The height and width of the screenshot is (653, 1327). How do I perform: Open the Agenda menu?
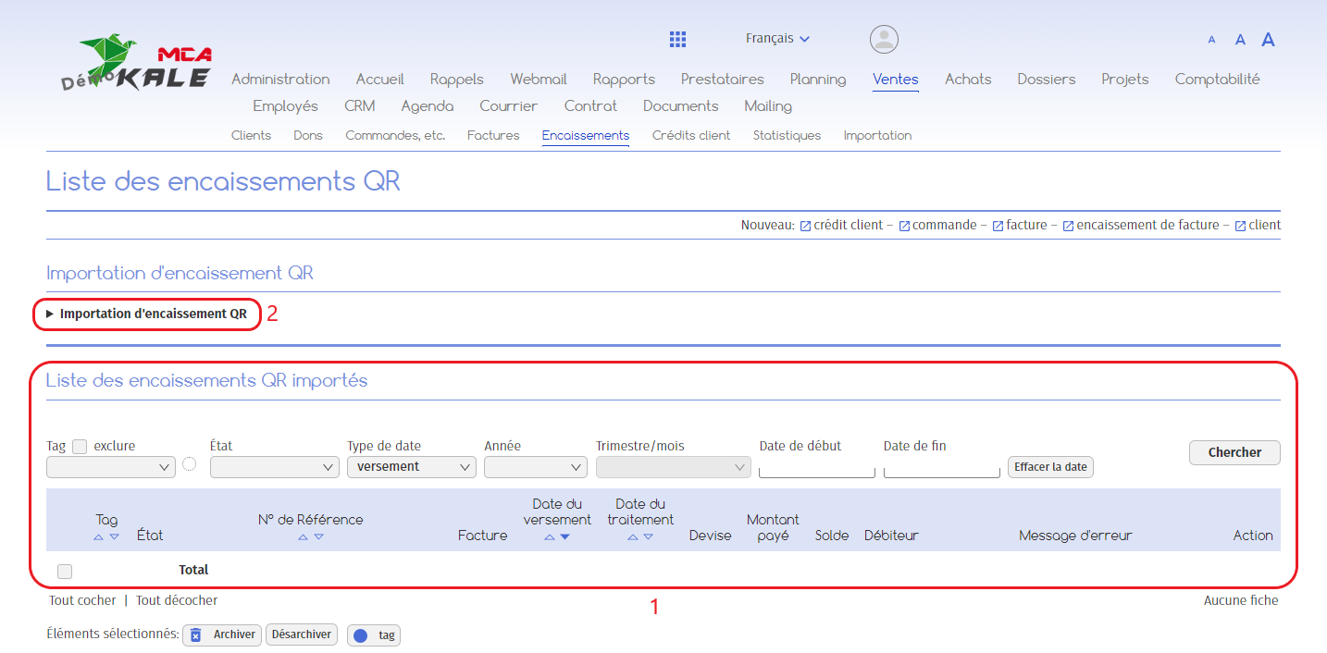(x=428, y=106)
